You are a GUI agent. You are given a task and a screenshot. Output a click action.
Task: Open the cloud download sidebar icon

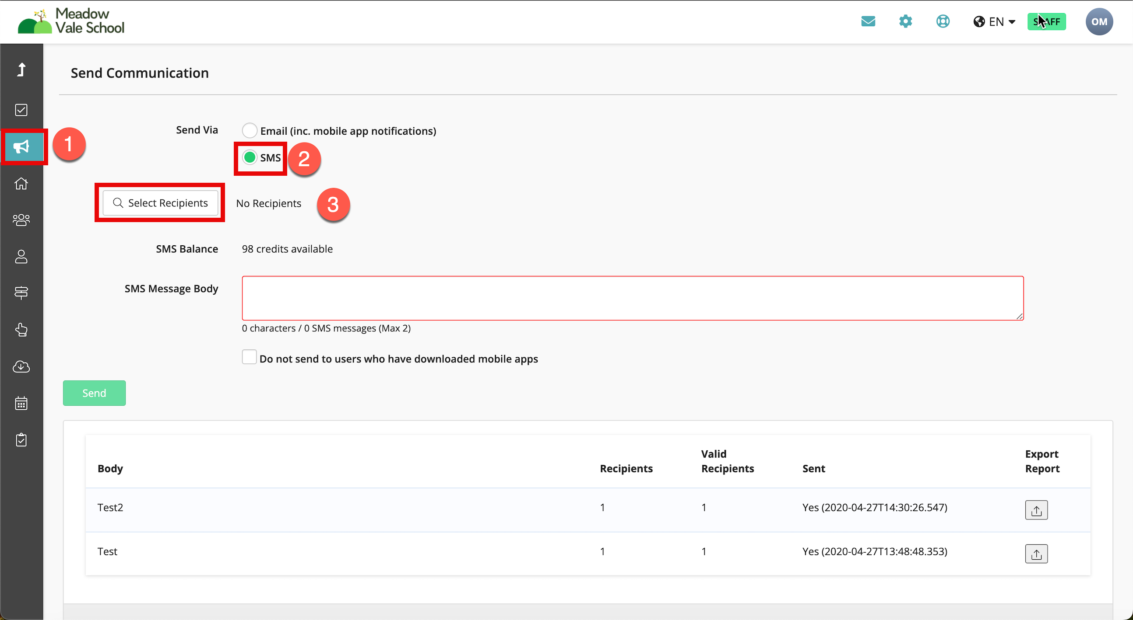21,366
